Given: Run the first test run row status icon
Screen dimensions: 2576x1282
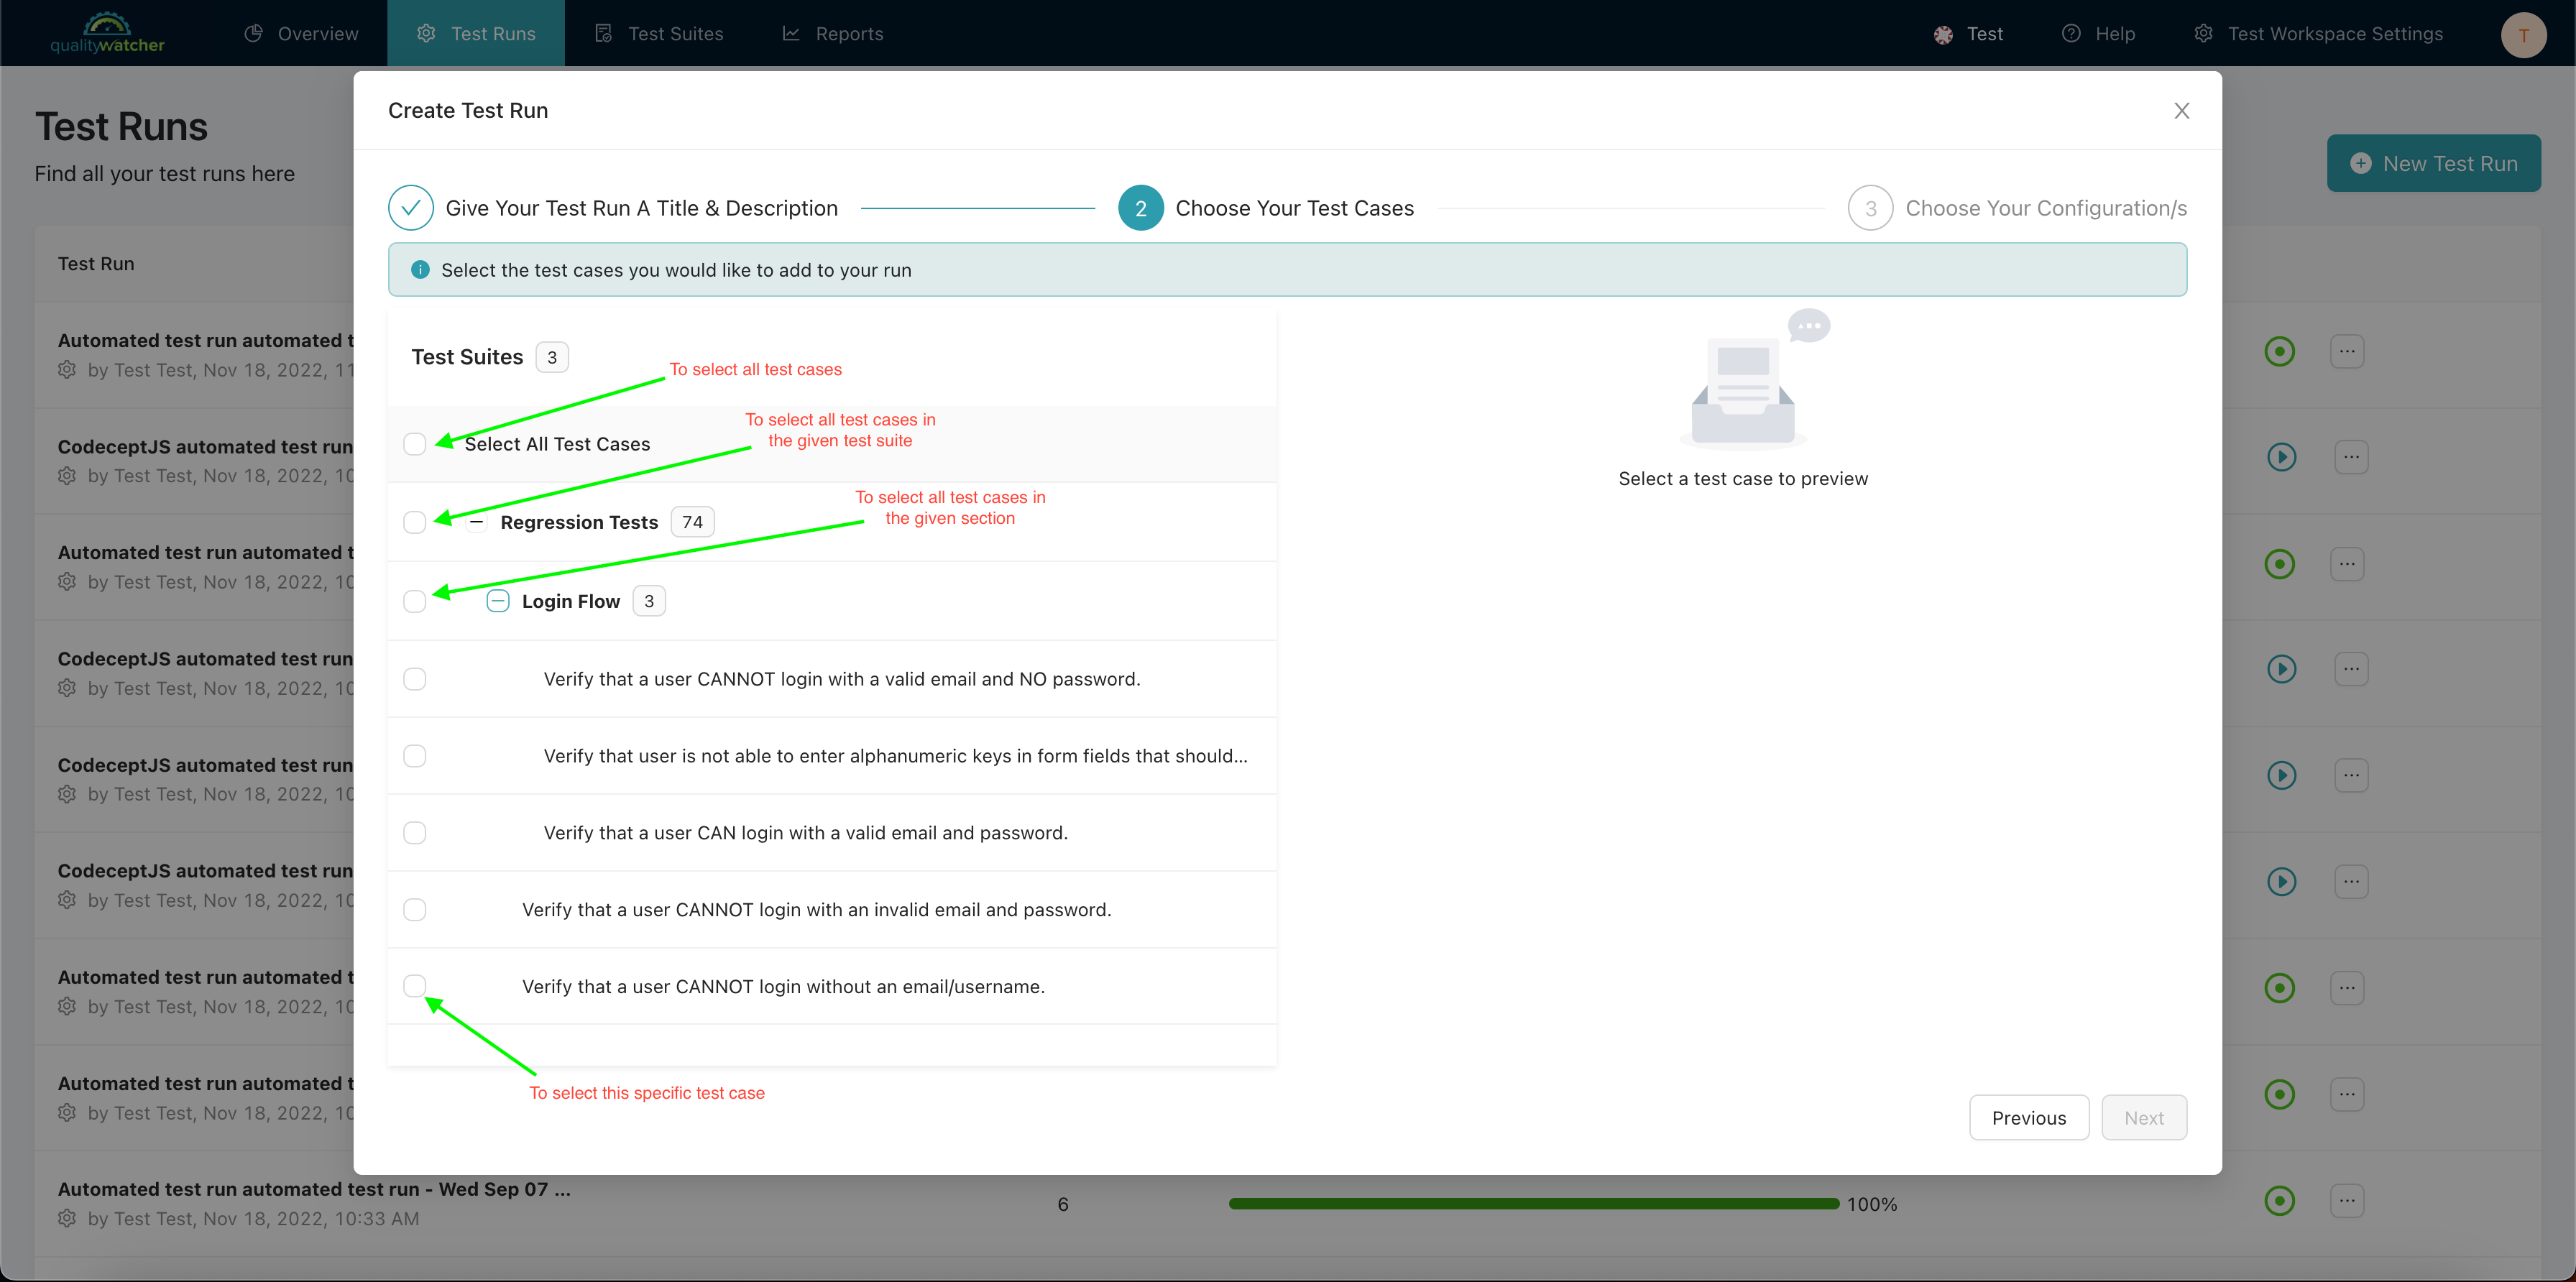Looking at the screenshot, I should coord(2279,351).
